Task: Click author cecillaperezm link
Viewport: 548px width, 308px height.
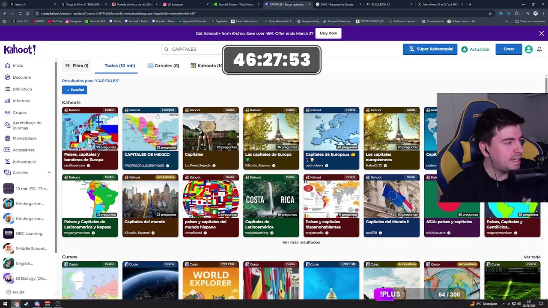Action: click(74, 166)
